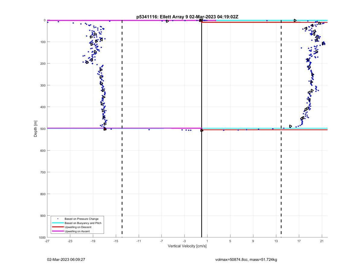Click the x-axis tick label 9
362x267 pixels.
coord(253,241)
